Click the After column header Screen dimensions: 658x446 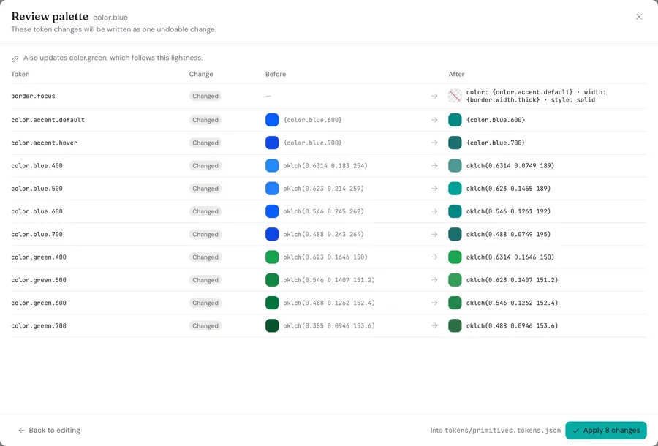tap(456, 74)
